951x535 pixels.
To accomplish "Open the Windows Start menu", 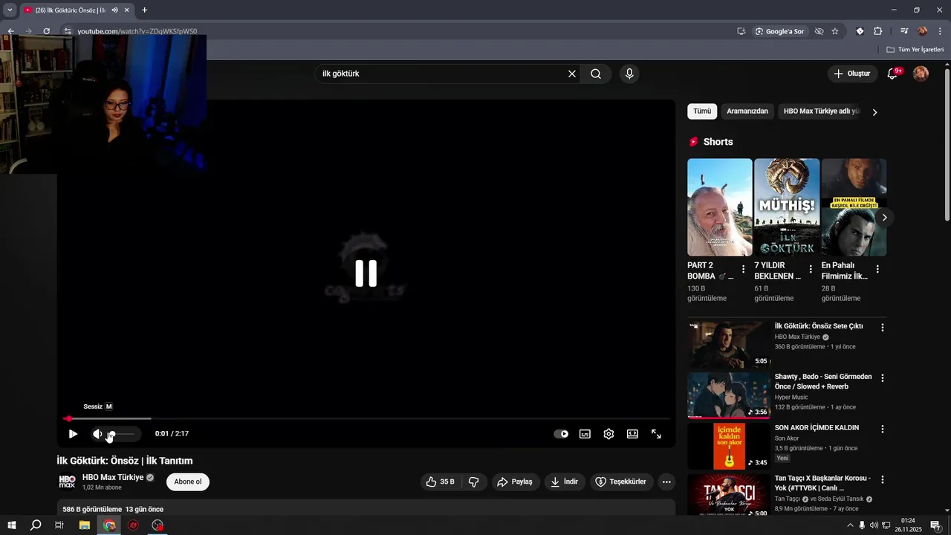I will click(x=11, y=525).
